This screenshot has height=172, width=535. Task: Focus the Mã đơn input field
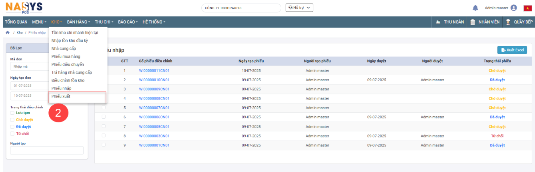click(30, 66)
